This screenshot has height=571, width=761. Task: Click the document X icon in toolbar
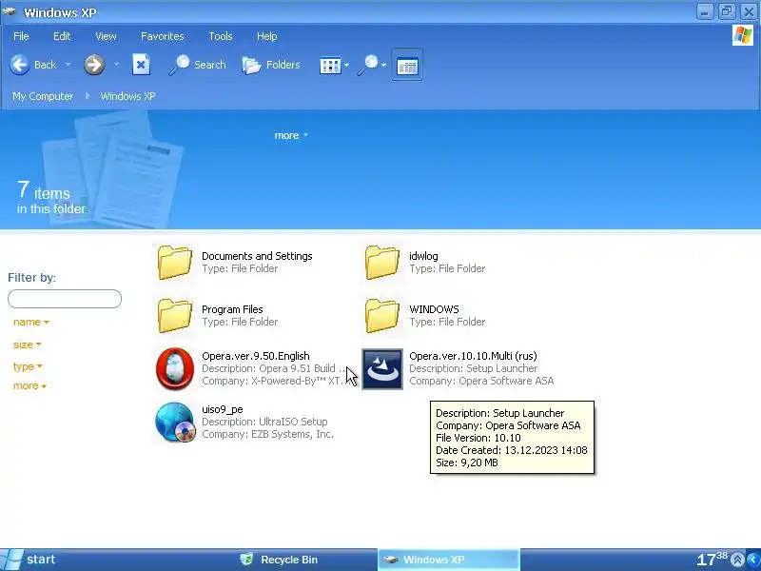click(141, 65)
